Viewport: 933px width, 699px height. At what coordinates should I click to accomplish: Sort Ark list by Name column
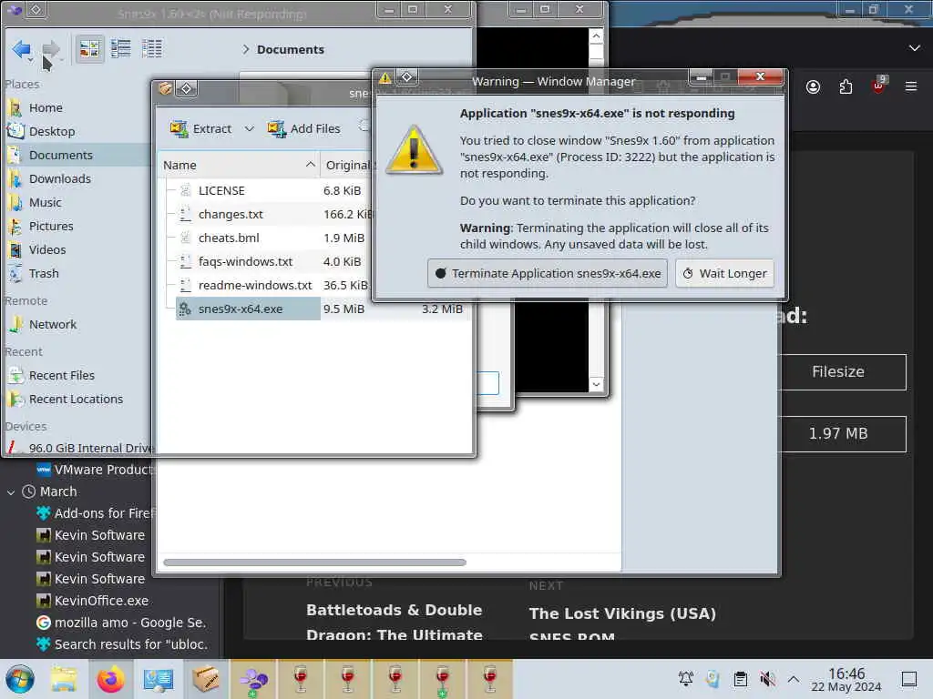pos(239,166)
